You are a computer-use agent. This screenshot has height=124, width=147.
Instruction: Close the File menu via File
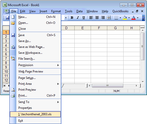14,11
